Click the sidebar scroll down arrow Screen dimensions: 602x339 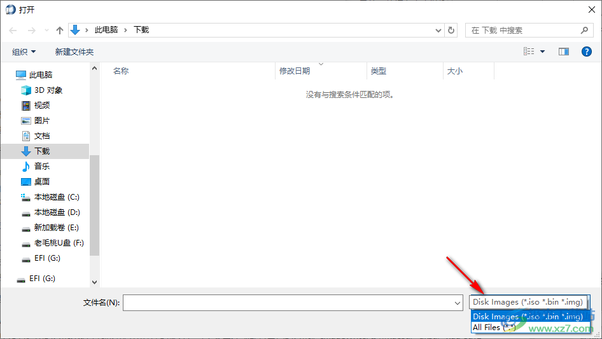click(94, 282)
